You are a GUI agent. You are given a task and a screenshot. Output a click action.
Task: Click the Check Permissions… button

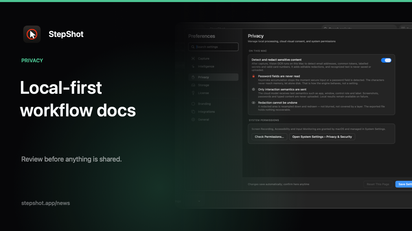269,137
